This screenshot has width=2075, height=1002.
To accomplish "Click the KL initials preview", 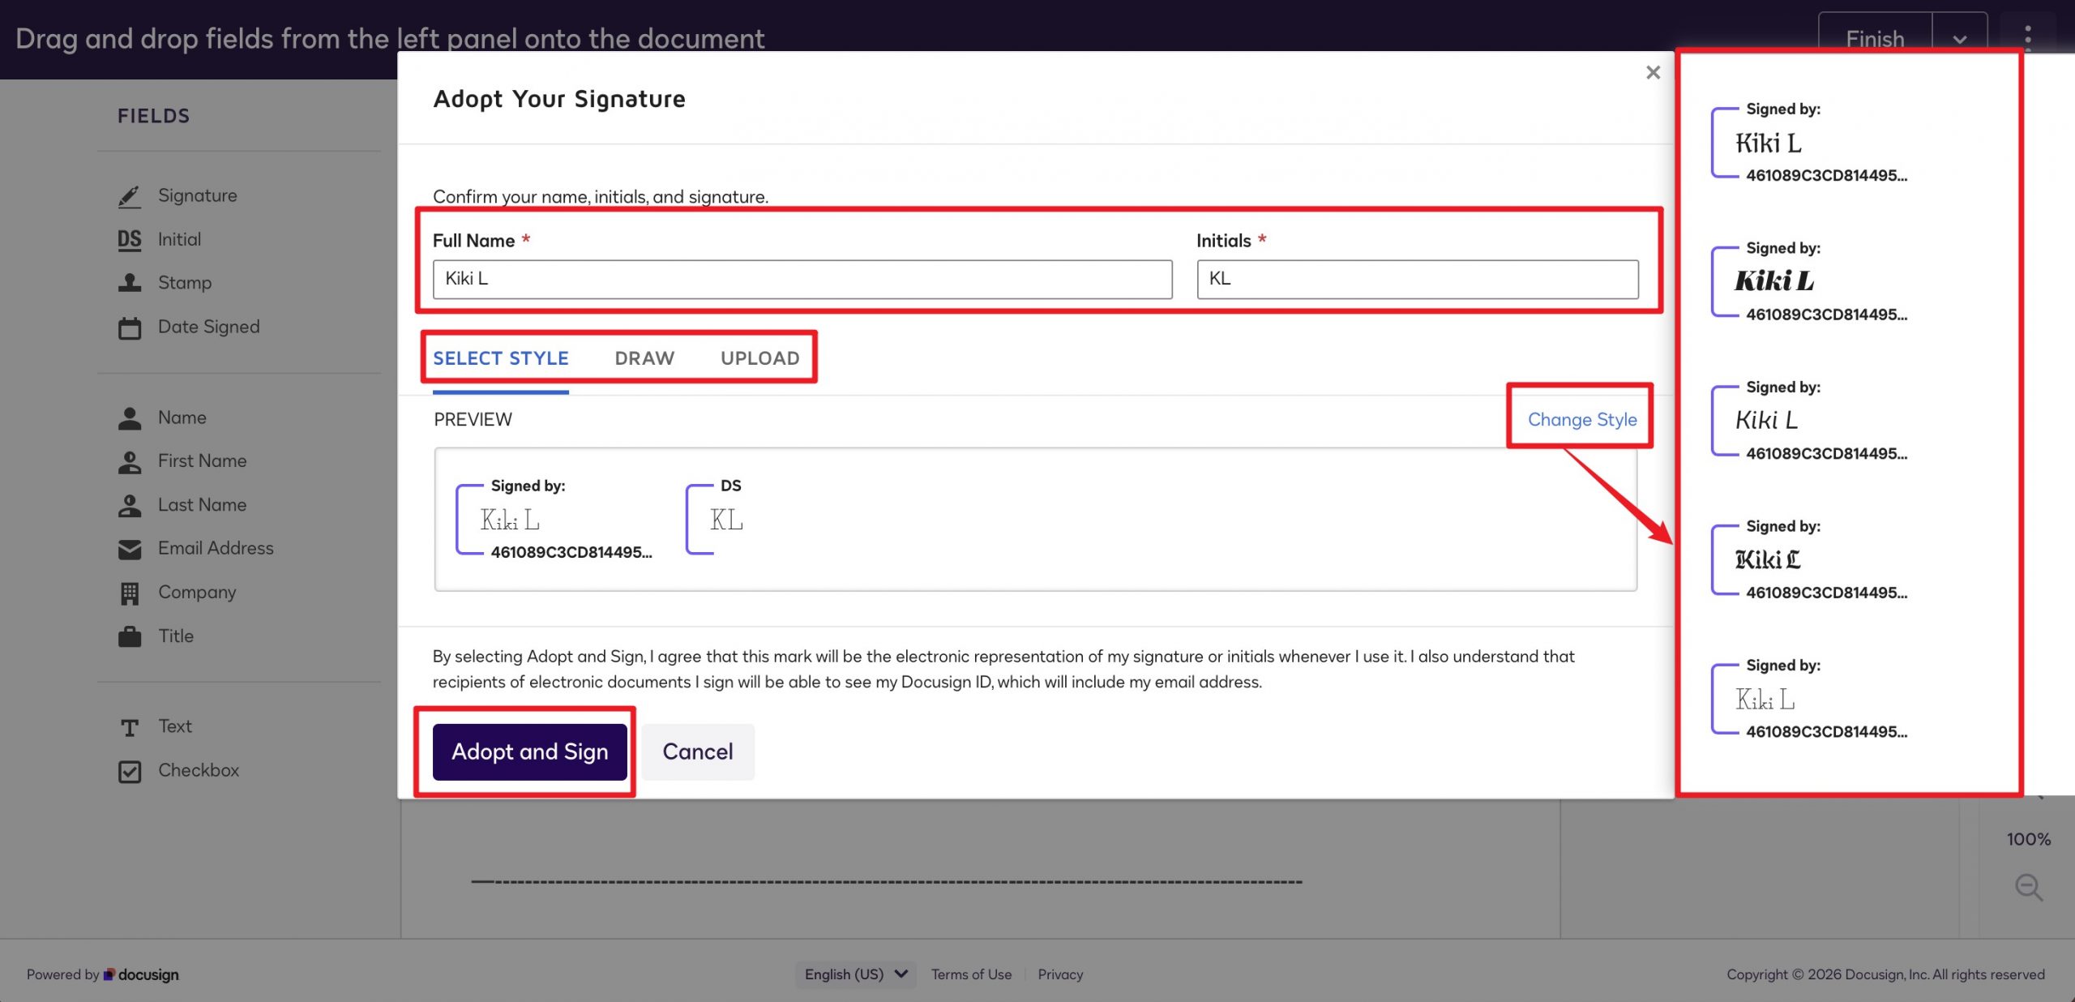I will click(x=715, y=520).
